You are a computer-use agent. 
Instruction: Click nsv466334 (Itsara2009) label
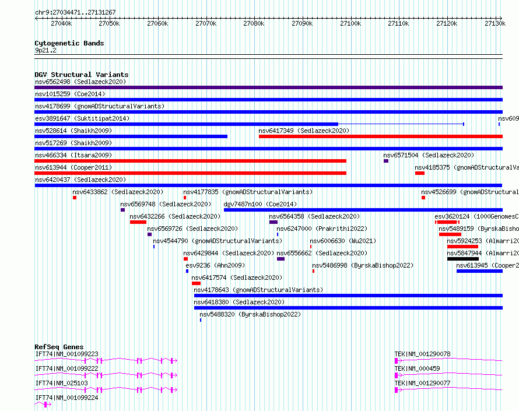(73, 155)
